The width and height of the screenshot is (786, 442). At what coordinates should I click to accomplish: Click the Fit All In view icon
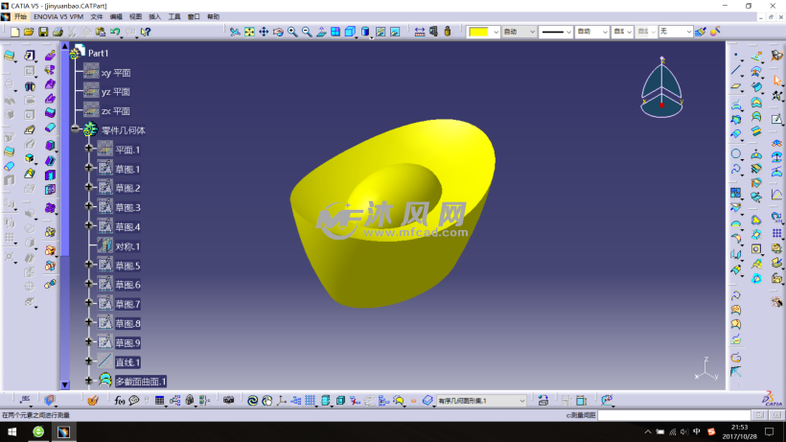(249, 32)
